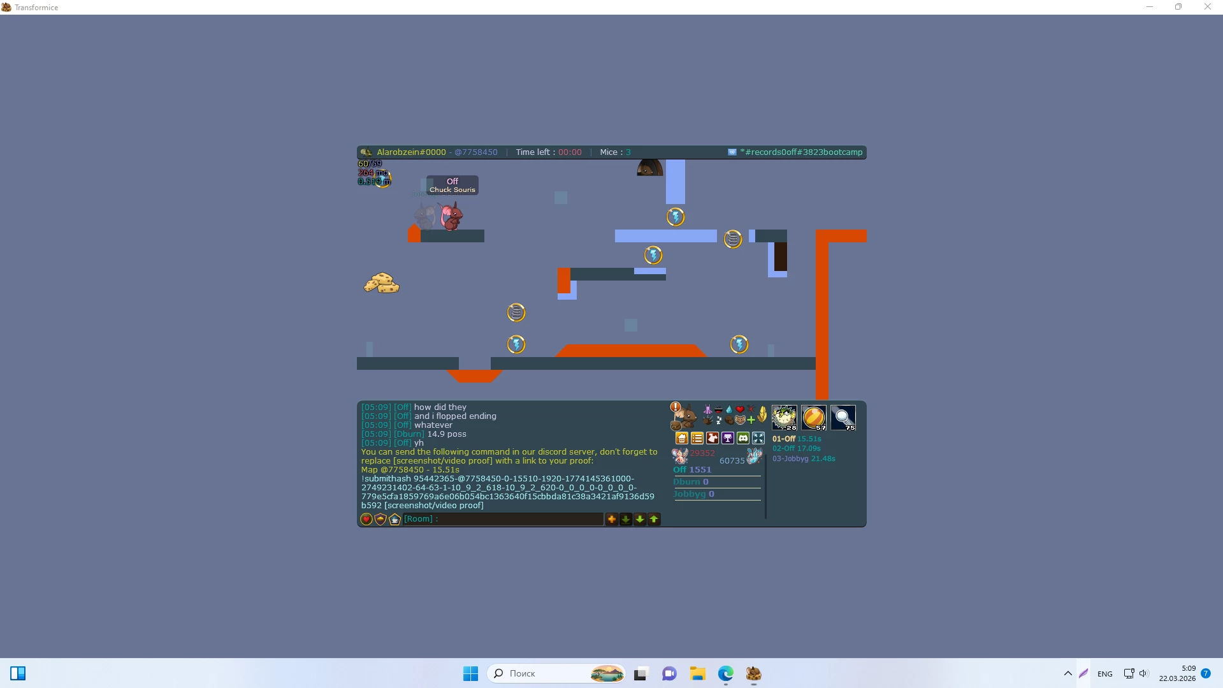Click the green up arrow icon

pyautogui.click(x=654, y=519)
